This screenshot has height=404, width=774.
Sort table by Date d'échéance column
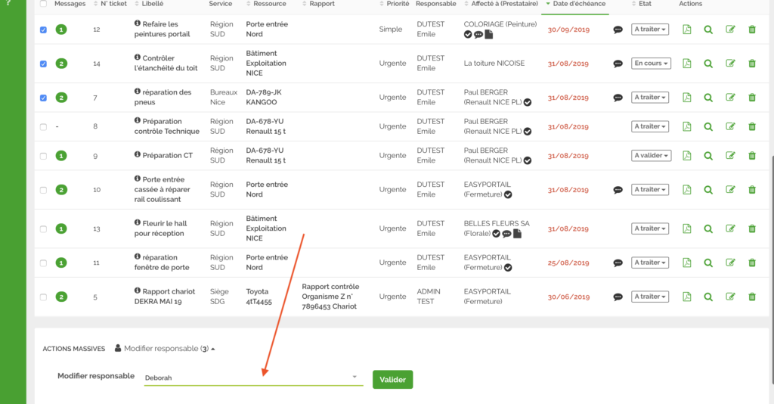coord(578,4)
